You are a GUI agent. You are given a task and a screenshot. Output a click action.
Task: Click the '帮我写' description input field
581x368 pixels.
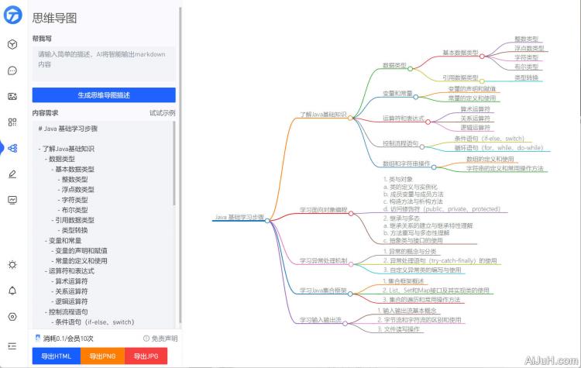pos(104,60)
